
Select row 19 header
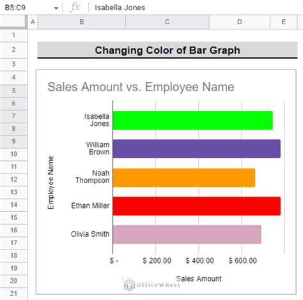(13, 268)
